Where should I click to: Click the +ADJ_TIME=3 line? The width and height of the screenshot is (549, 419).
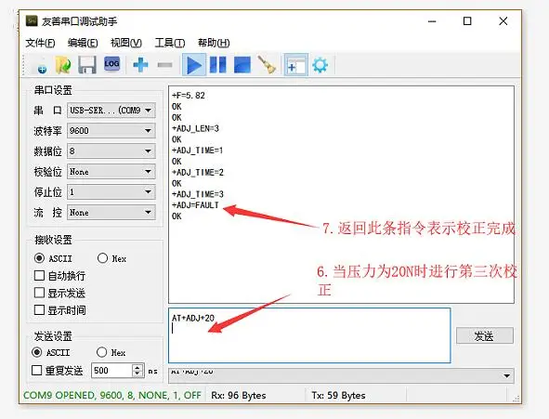coord(198,194)
